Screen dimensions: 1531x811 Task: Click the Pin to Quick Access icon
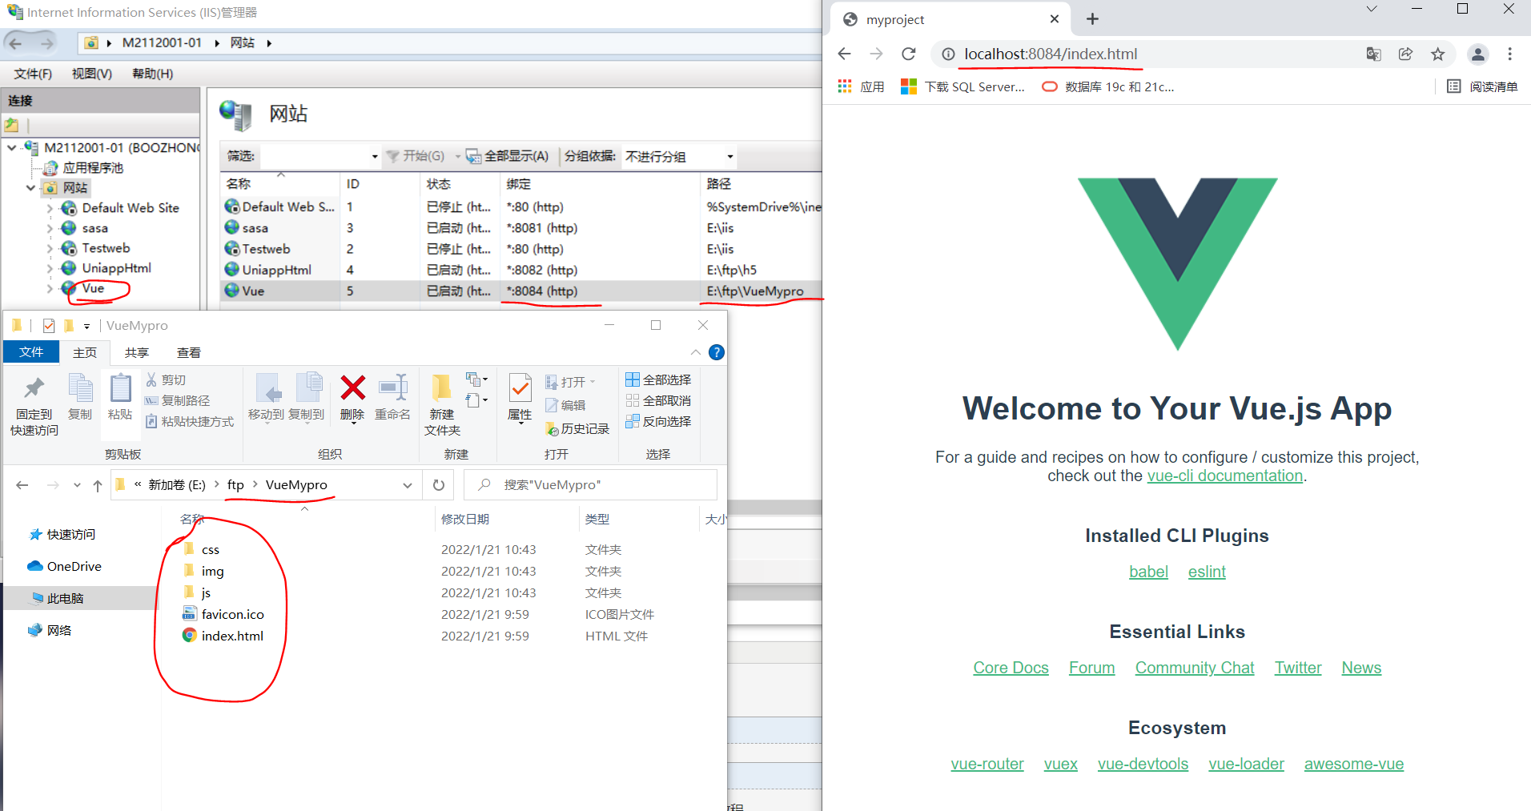point(34,388)
